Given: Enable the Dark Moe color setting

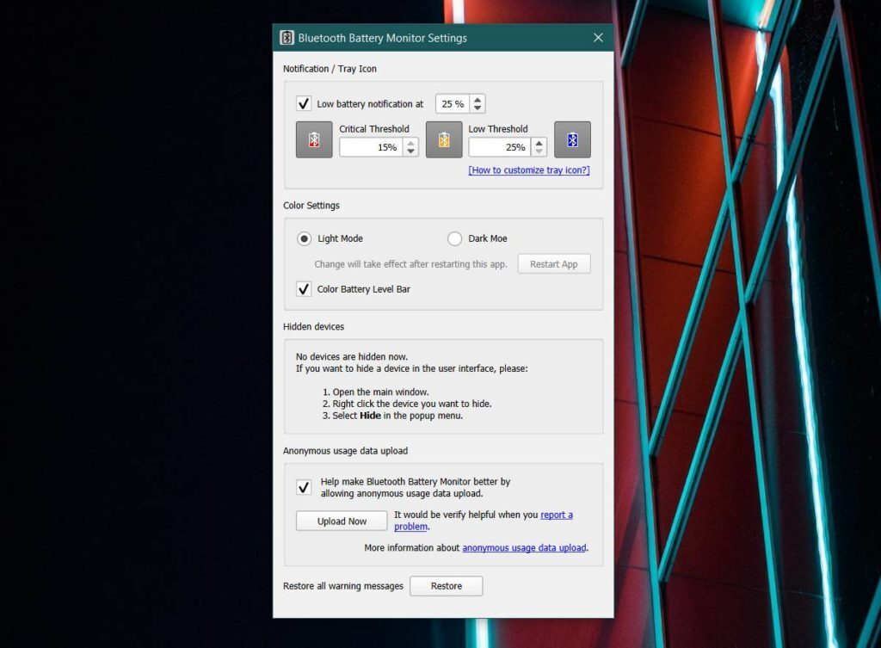Looking at the screenshot, I should (x=454, y=238).
